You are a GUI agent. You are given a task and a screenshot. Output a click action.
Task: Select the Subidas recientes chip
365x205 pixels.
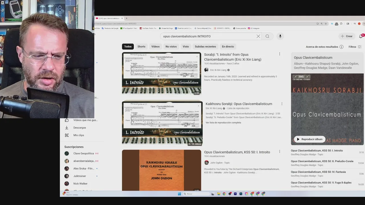click(x=205, y=46)
